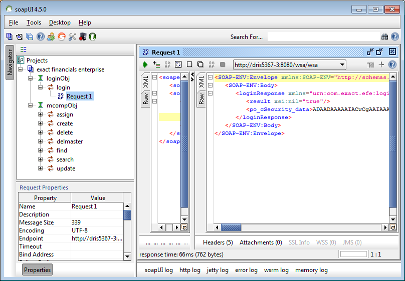Click the green loadUI icon in main toolbar

pos(92,36)
